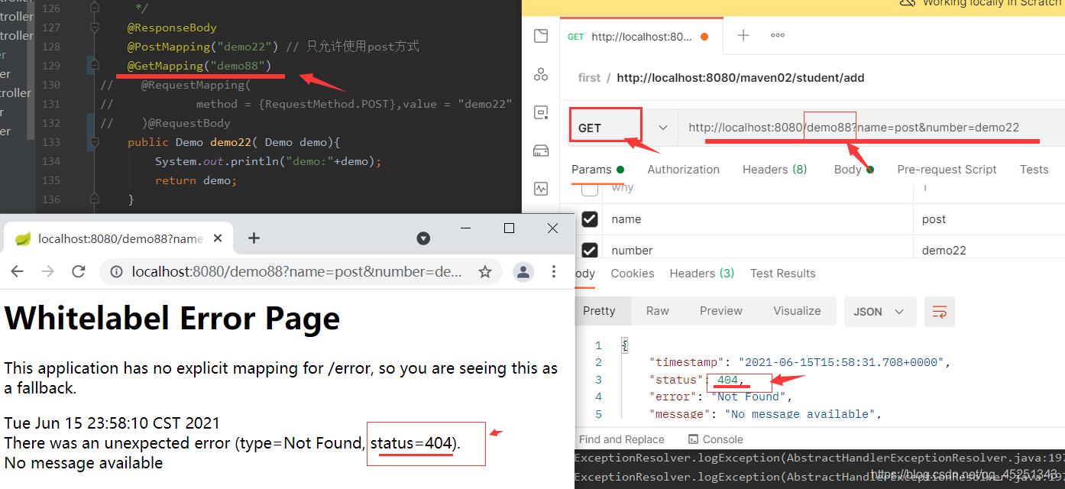1065x489 pixels.
Task: Bookmark this page with the star icon
Action: pos(484,271)
